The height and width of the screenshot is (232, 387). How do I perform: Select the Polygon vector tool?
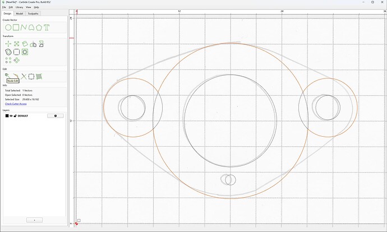tap(39, 27)
